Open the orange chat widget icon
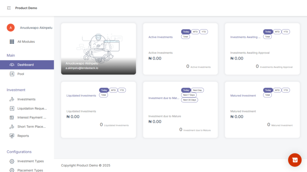Viewport: 307px width, 172px height. pos(295,160)
